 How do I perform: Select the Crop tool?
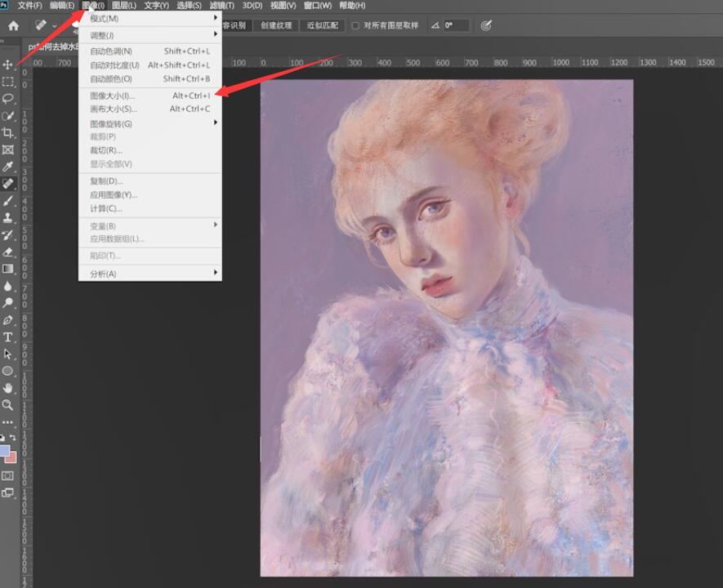pos(8,133)
